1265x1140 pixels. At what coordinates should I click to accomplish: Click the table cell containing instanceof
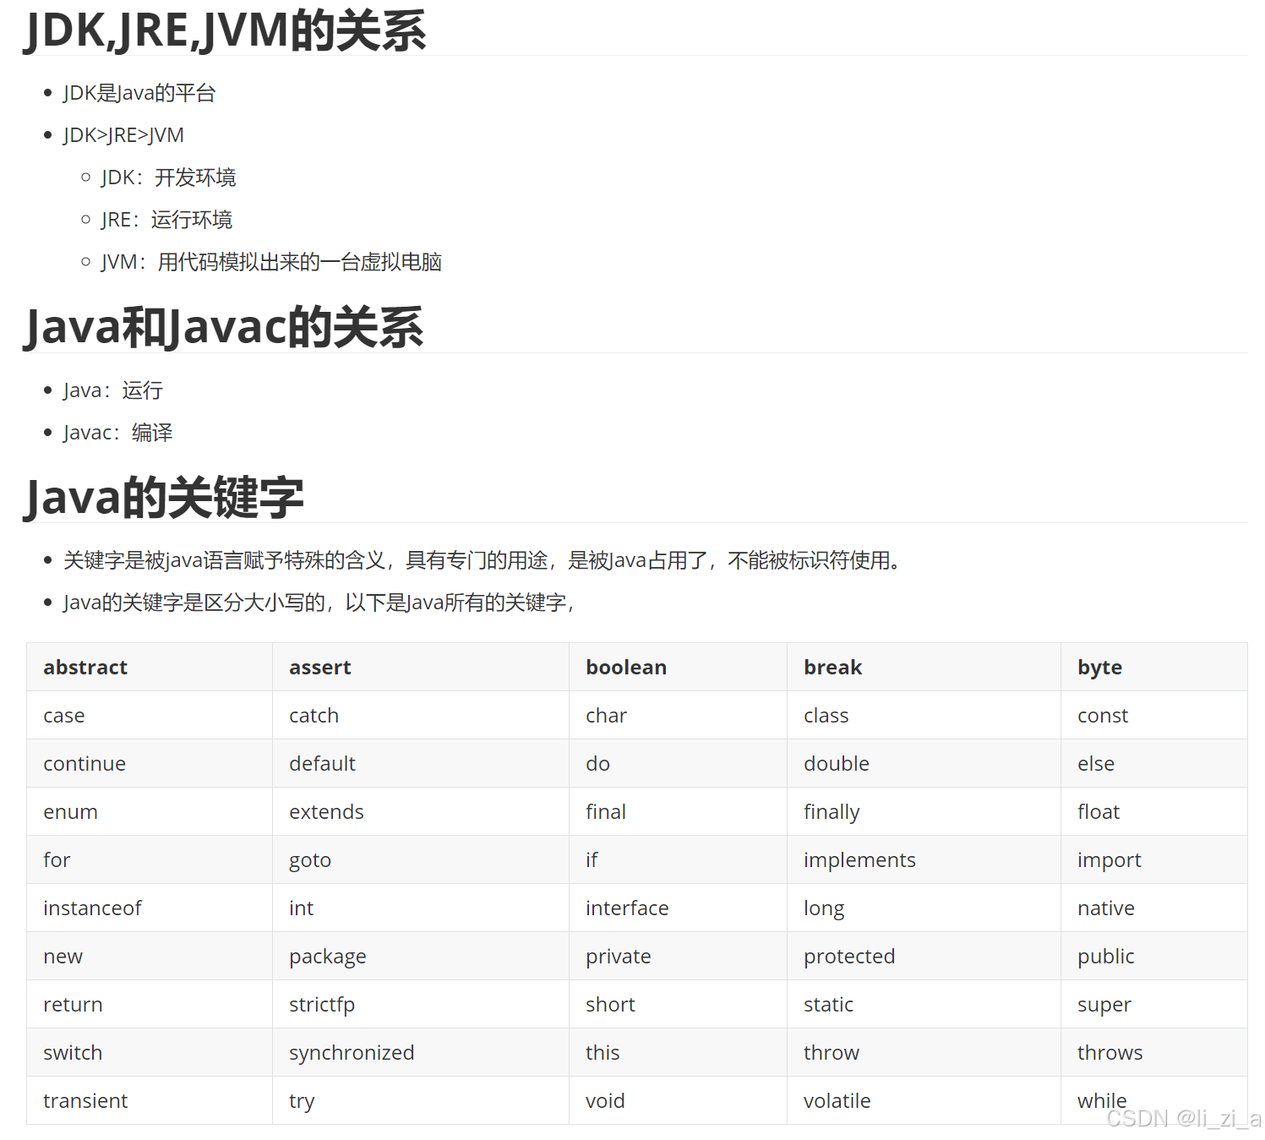(92, 908)
